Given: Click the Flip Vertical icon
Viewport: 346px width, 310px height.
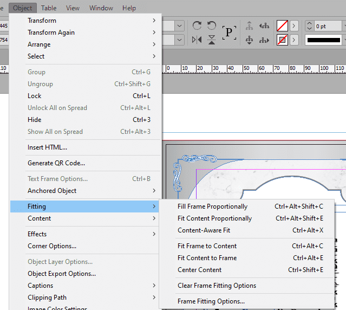Looking at the screenshot, I should (x=212, y=40).
